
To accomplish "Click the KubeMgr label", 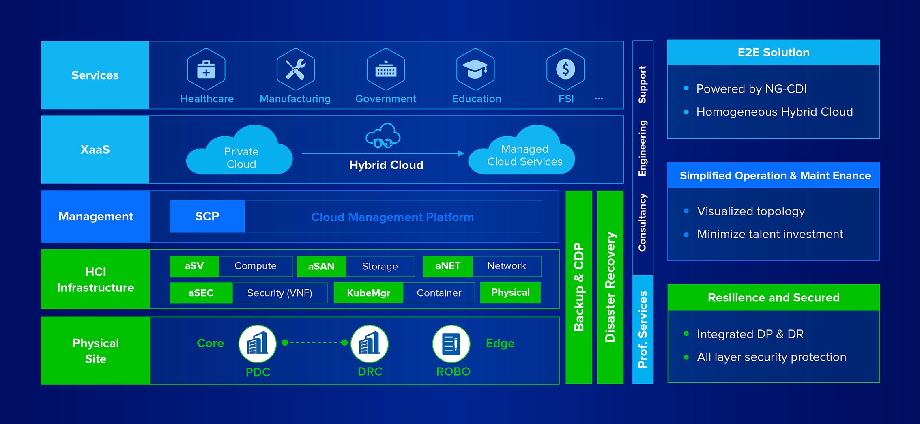I will tap(368, 293).
